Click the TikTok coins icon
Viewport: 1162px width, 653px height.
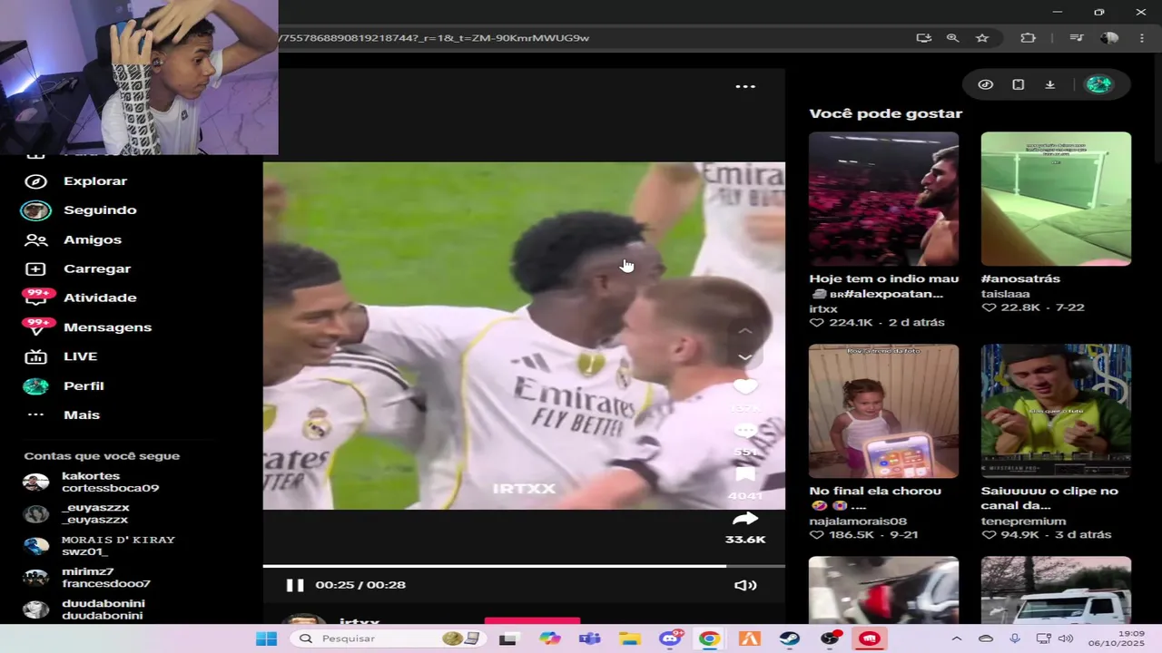click(x=986, y=84)
